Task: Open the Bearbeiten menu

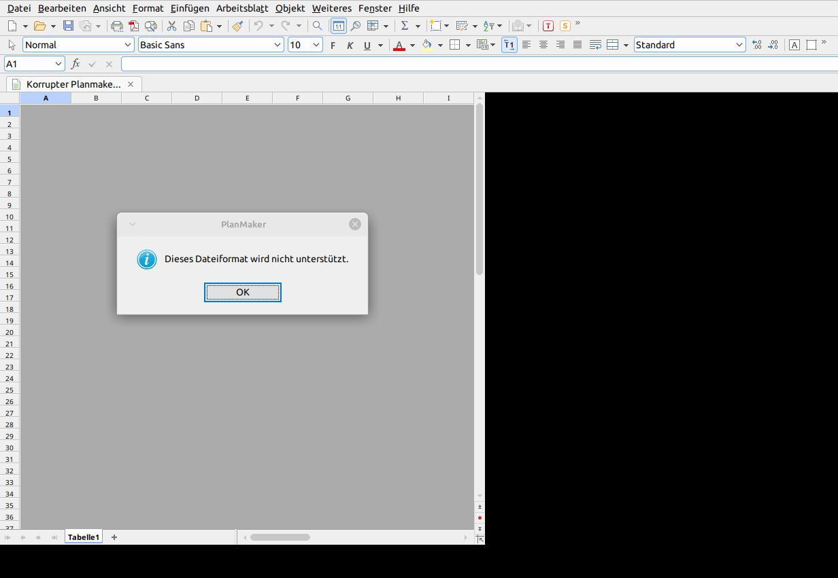Action: coord(62,8)
